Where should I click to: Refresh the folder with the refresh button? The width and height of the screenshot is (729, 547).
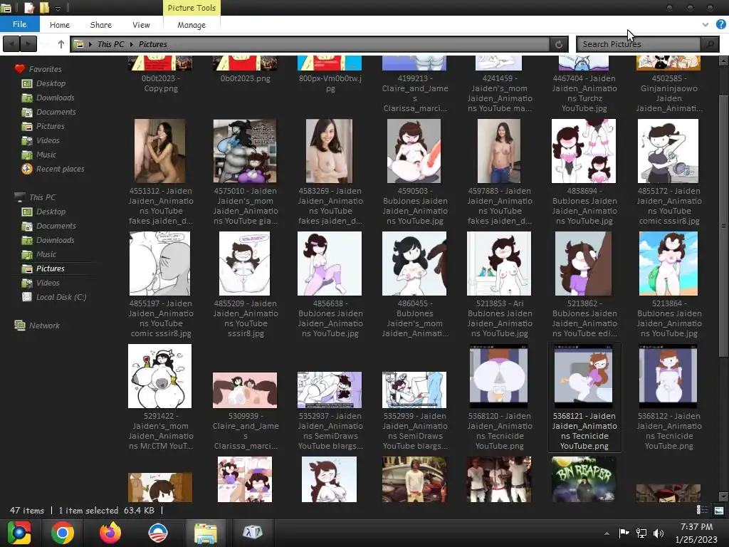pyautogui.click(x=558, y=44)
